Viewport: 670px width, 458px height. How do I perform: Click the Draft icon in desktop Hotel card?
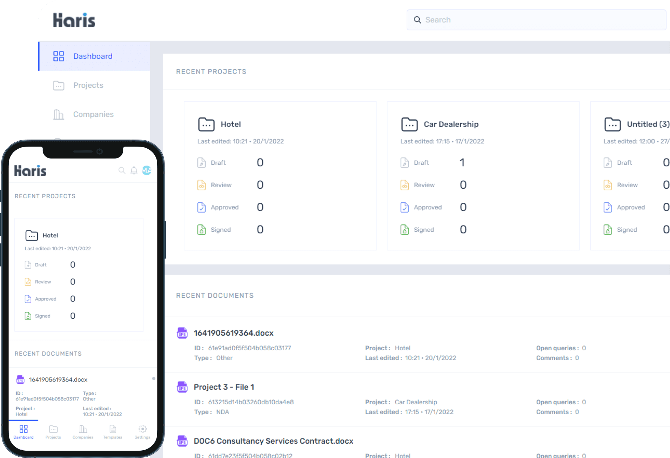[201, 163]
